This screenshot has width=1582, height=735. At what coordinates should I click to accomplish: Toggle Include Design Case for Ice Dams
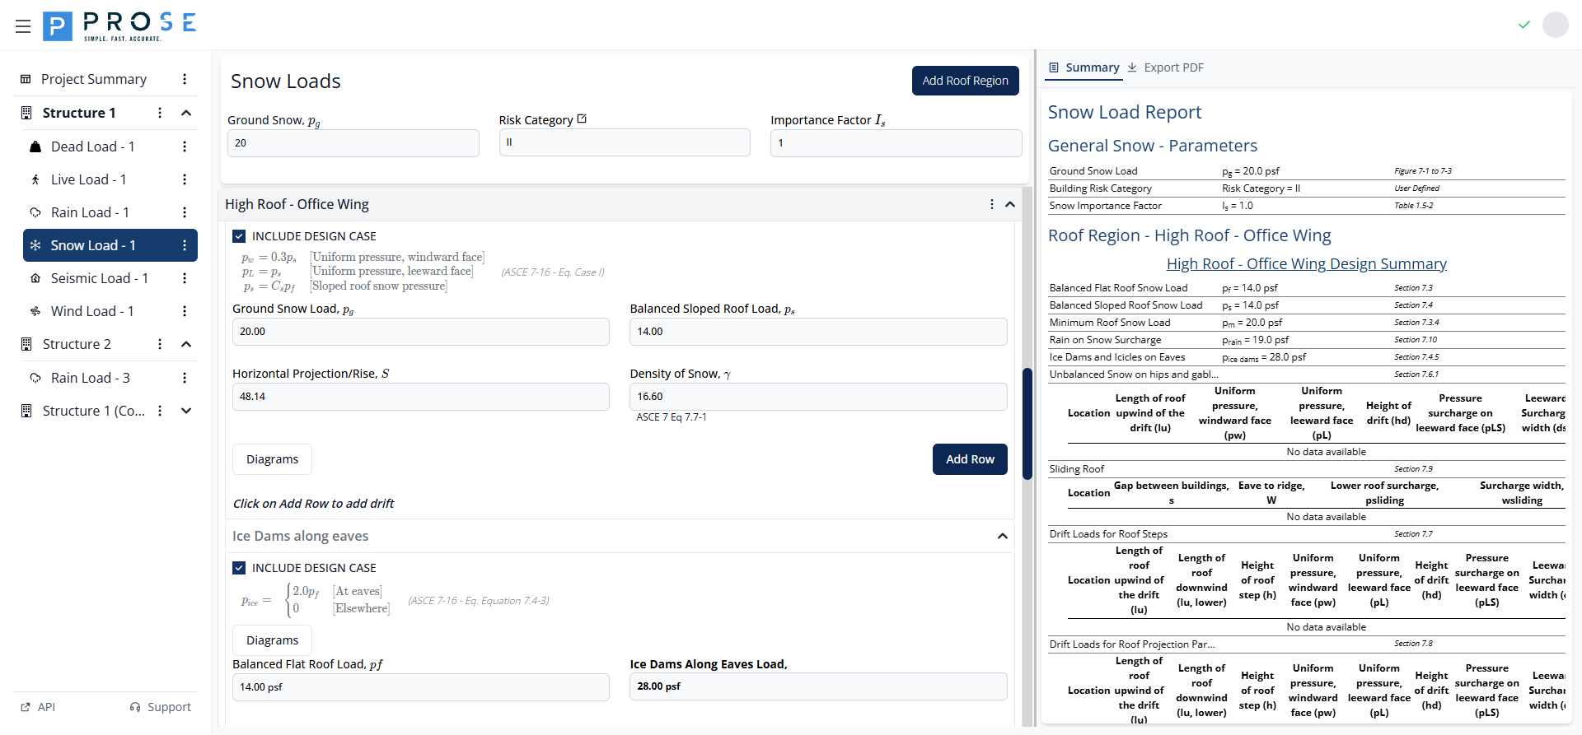(239, 568)
